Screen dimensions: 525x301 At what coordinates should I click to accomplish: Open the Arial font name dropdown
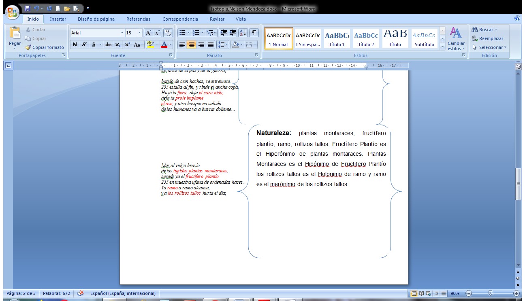122,33
